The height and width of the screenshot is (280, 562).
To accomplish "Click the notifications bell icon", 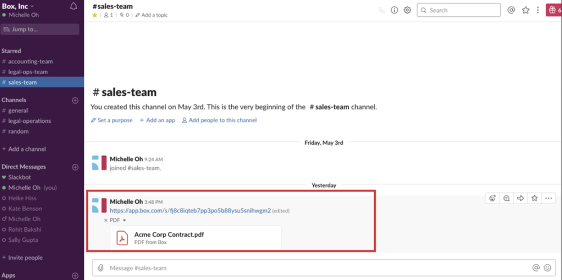I will point(73,7).
